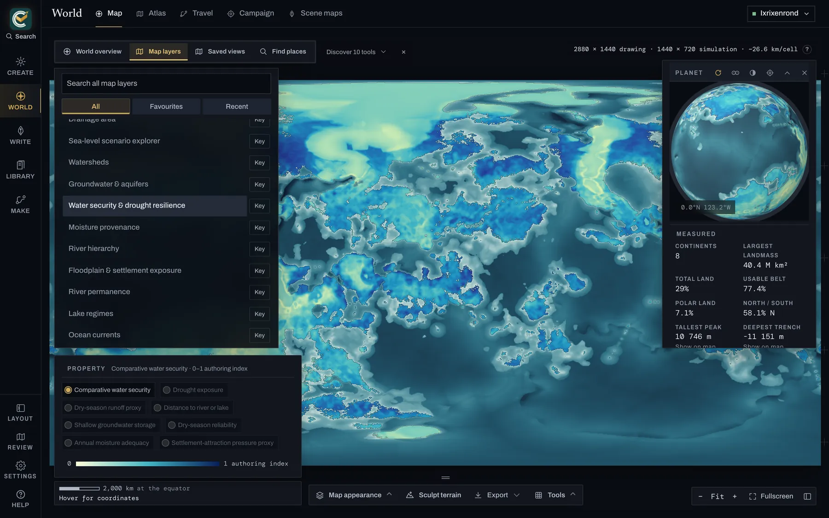This screenshot has height=518, width=829.
Task: Expand the Tools menu
Action: pos(555,495)
